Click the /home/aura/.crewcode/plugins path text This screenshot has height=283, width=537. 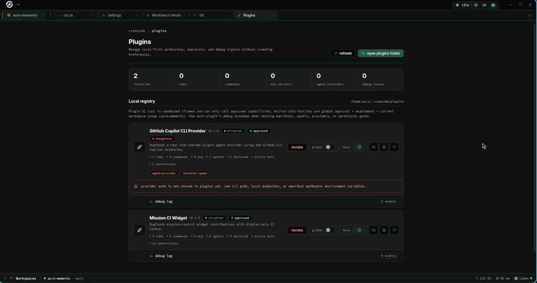coord(377,102)
